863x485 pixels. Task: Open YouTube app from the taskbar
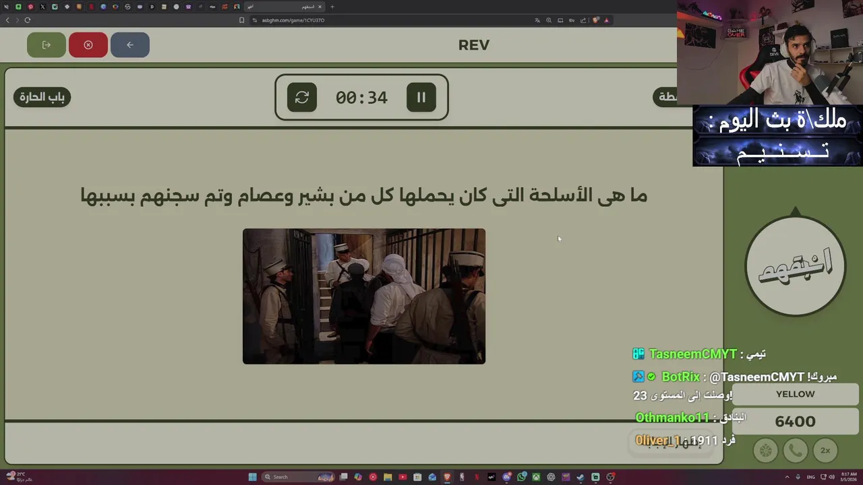[403, 477]
